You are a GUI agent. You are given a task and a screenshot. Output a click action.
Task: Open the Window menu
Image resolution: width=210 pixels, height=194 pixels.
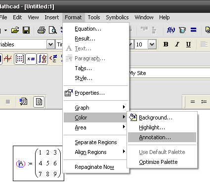pos(144,17)
